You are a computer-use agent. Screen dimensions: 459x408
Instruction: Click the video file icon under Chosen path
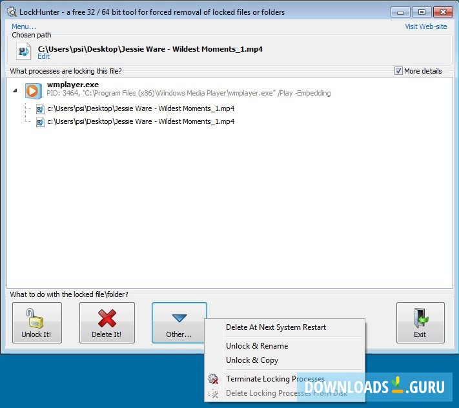point(23,51)
